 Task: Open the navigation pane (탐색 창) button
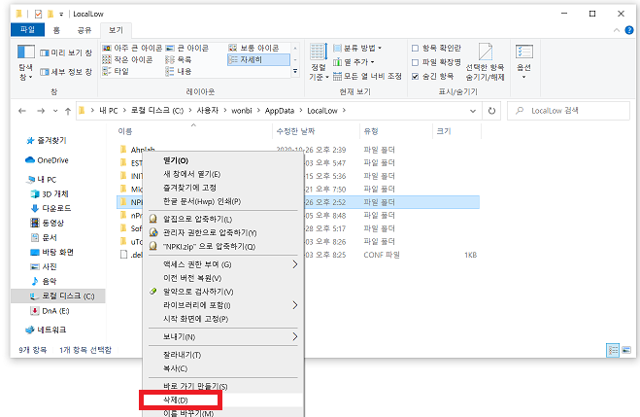25,62
